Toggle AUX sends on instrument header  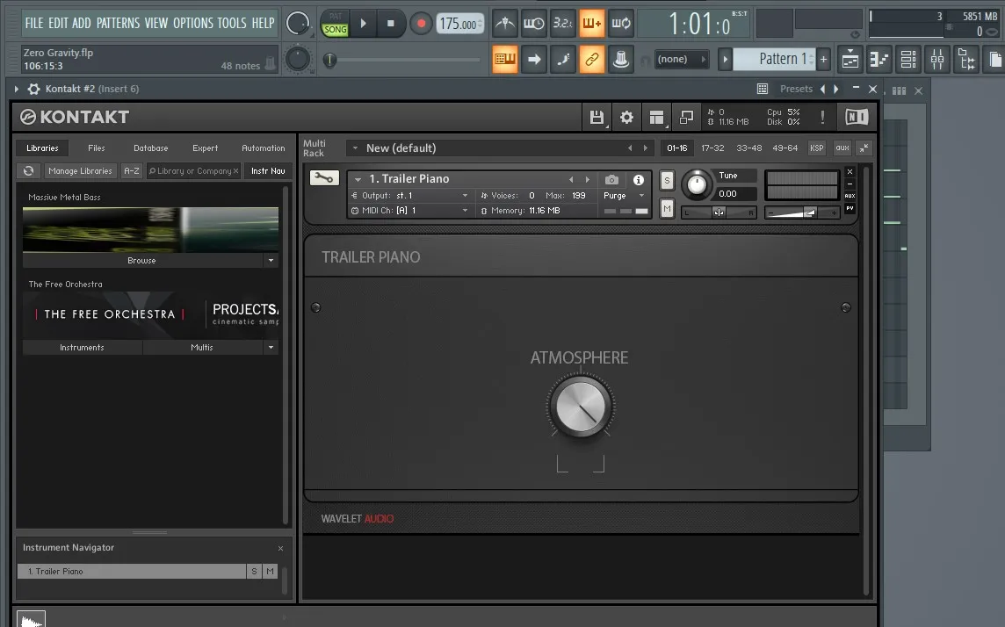850,196
